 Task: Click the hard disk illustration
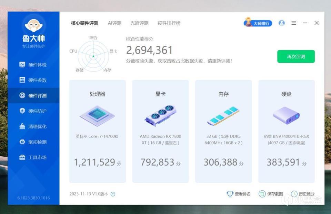pyautogui.click(x=286, y=115)
